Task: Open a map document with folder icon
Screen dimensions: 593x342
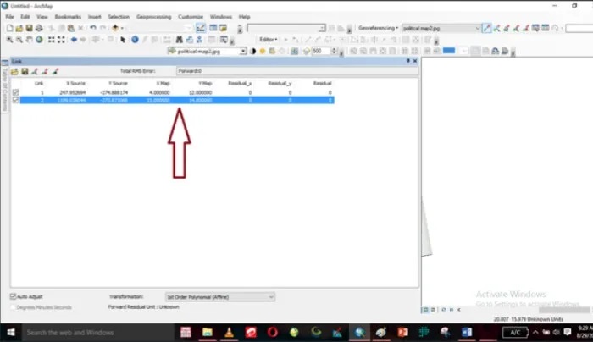Action: (x=19, y=28)
